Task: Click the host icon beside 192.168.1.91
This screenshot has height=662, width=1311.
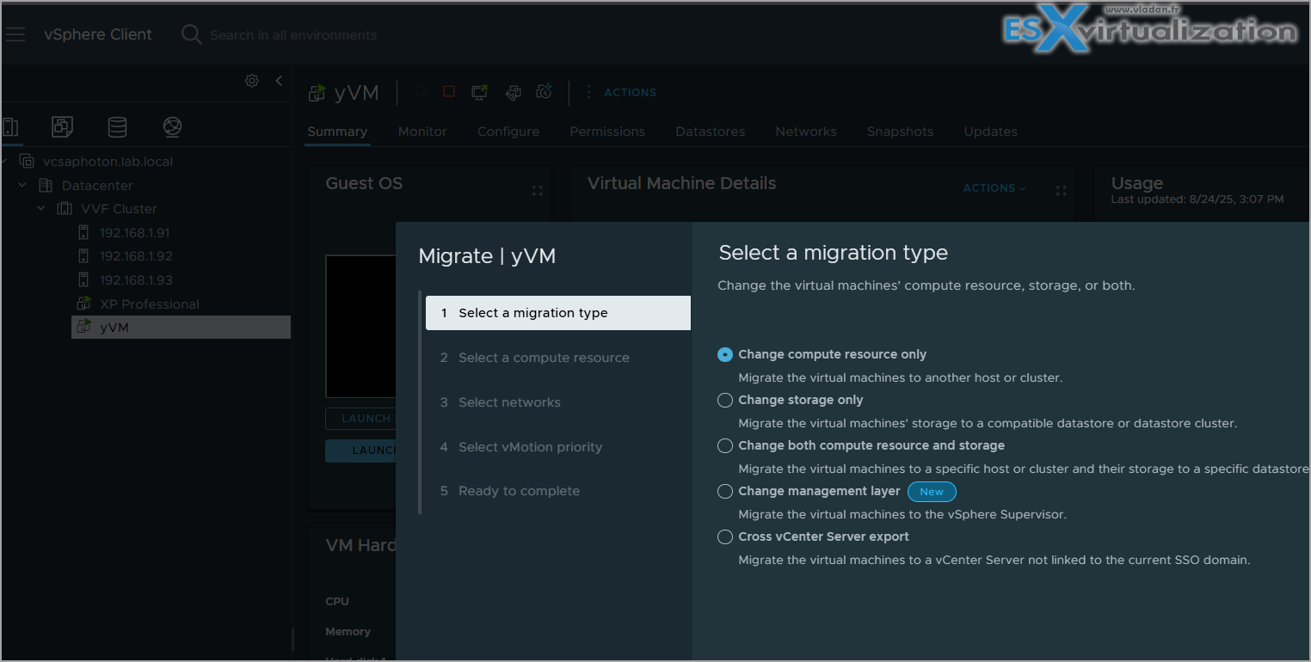Action: (83, 233)
